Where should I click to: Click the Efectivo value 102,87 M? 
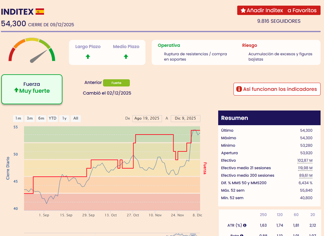pyautogui.click(x=305, y=160)
